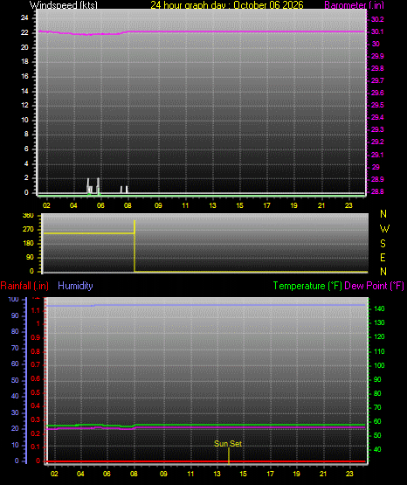The height and width of the screenshot is (485, 407).
Task: Click the 0.1 rainfall axis value
Action: coord(36,447)
